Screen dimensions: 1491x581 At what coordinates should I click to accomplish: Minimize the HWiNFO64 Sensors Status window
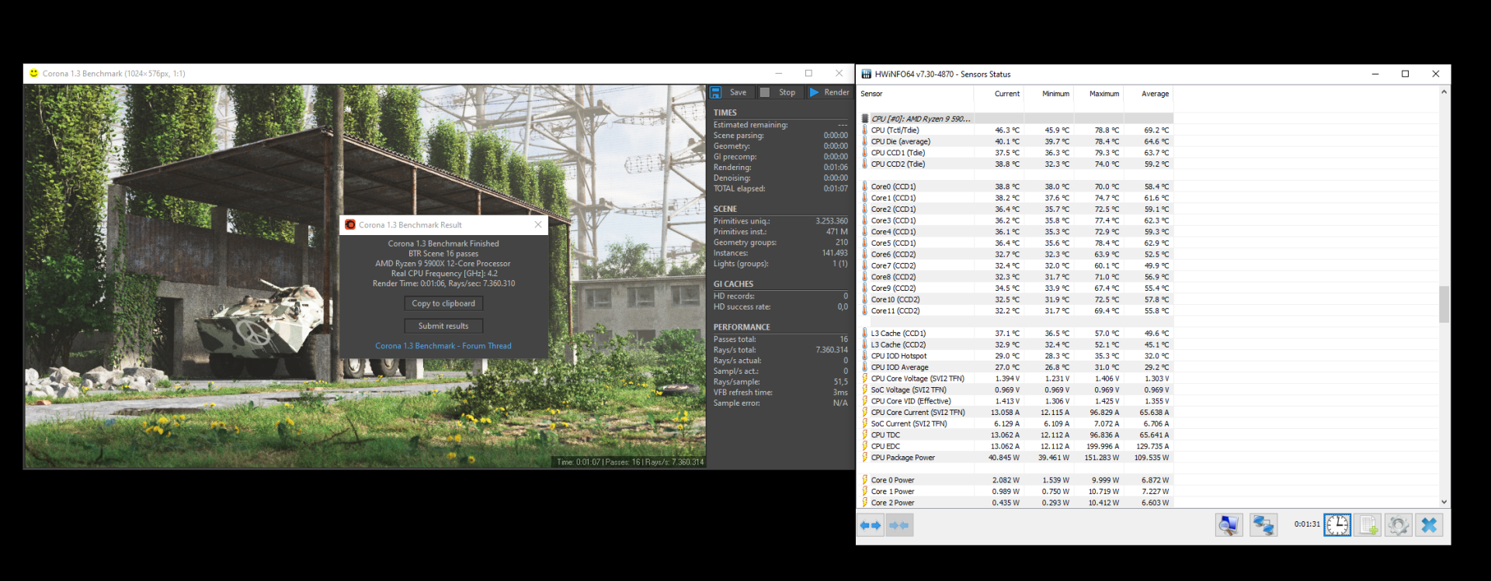click(x=1375, y=74)
